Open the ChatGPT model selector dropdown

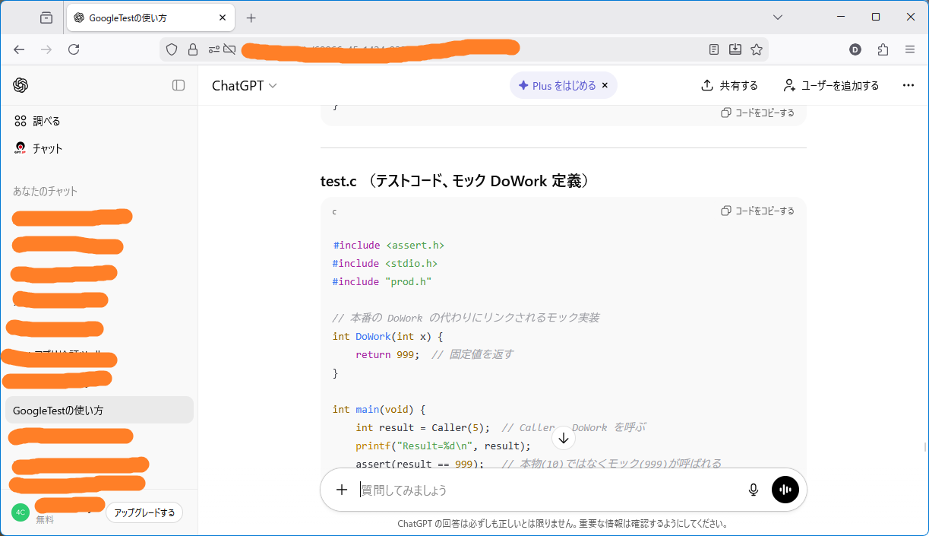(244, 86)
